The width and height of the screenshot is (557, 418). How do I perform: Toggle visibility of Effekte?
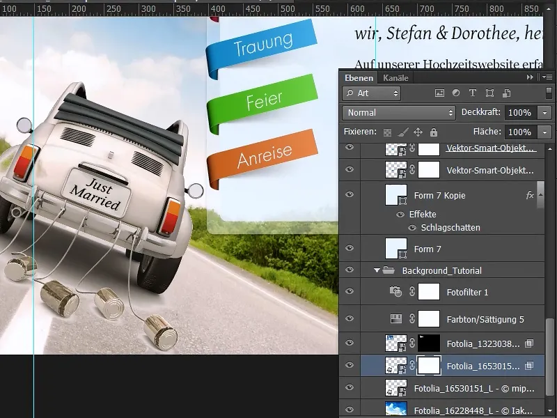[400, 215]
